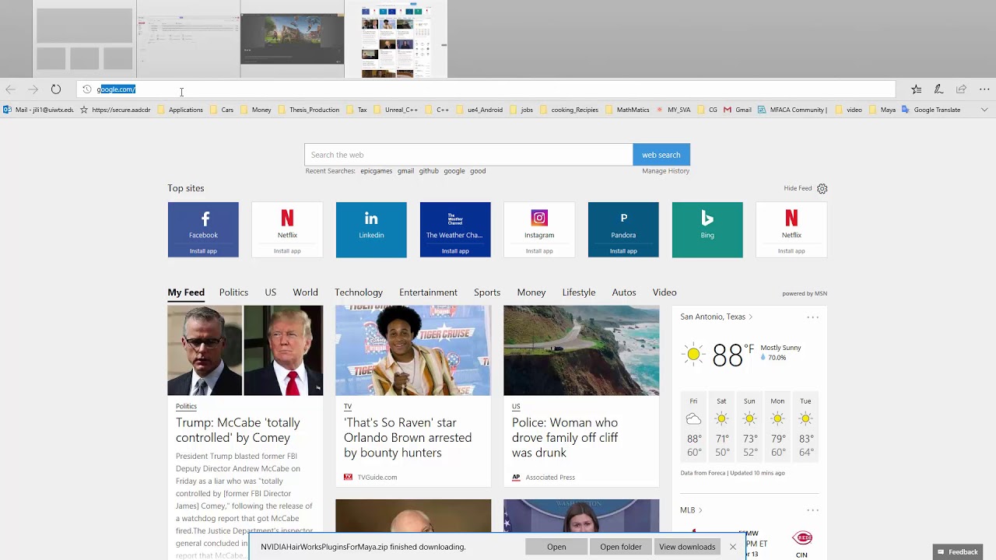This screenshot has width=996, height=560.
Task: Switch to the Video tab
Action: [665, 292]
